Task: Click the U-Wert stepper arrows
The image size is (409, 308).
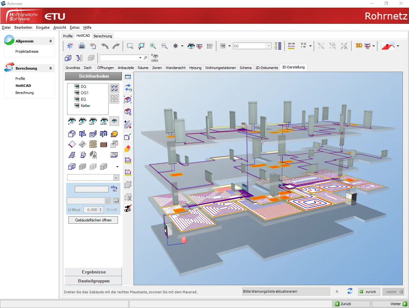Action: pyautogui.click(x=101, y=210)
